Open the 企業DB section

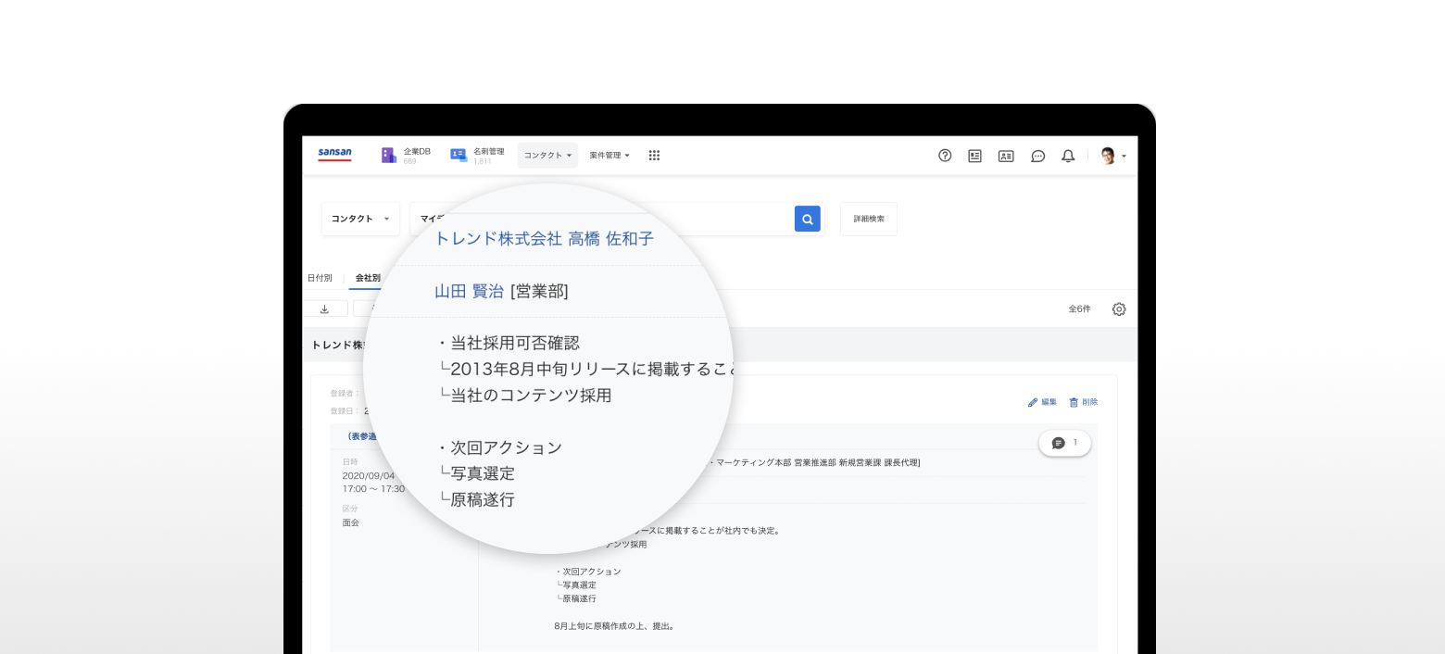click(x=407, y=156)
